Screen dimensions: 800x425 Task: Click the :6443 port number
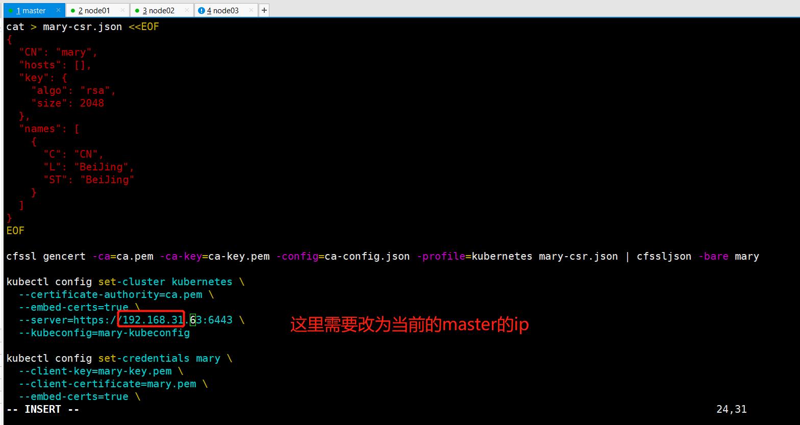coord(217,320)
